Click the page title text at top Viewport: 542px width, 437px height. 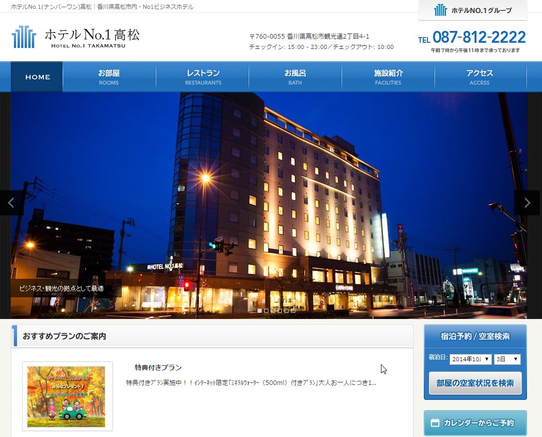[x=102, y=7]
